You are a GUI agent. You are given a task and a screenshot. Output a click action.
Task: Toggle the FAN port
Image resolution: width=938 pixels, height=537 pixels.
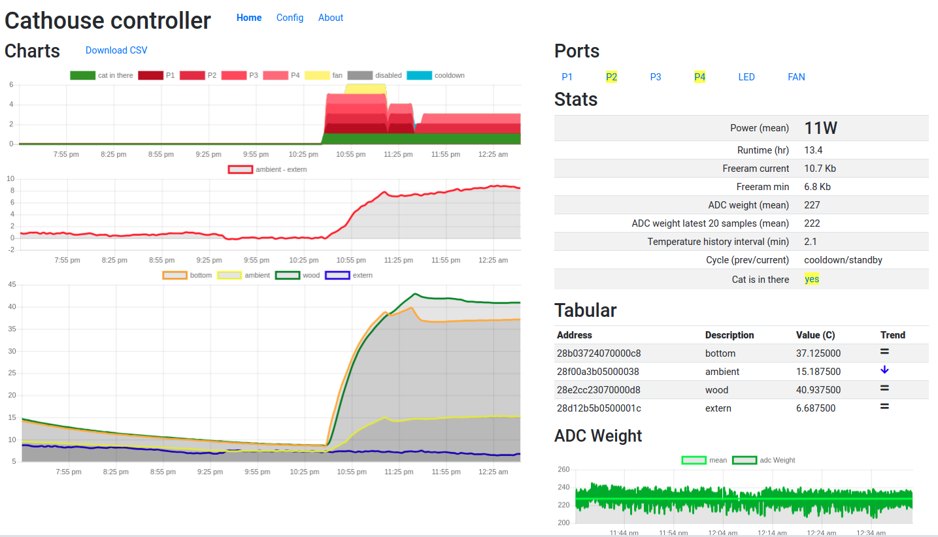[x=796, y=77]
